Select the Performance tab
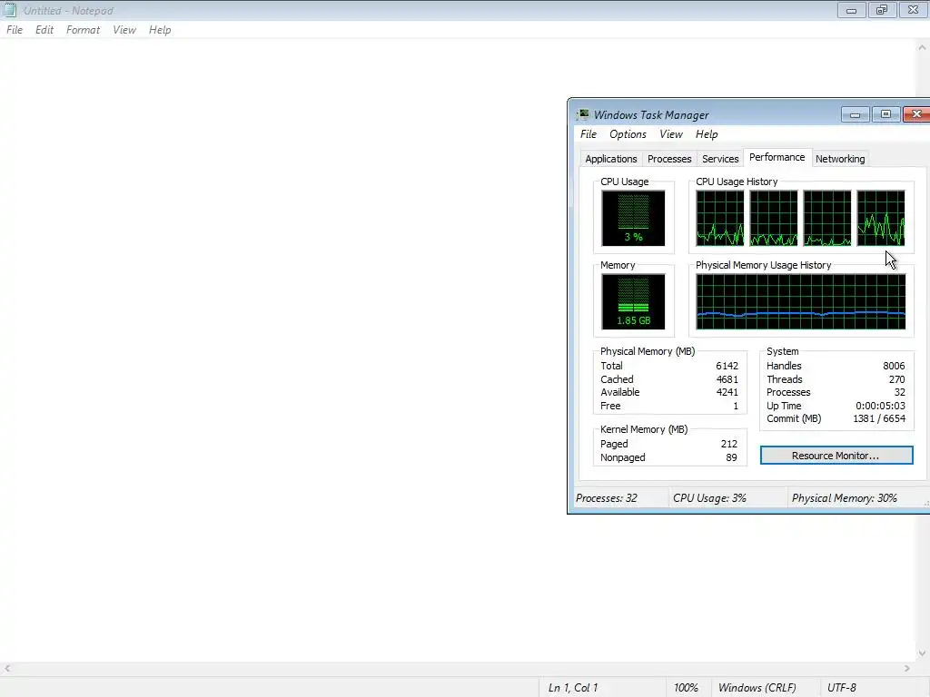 [777, 157]
